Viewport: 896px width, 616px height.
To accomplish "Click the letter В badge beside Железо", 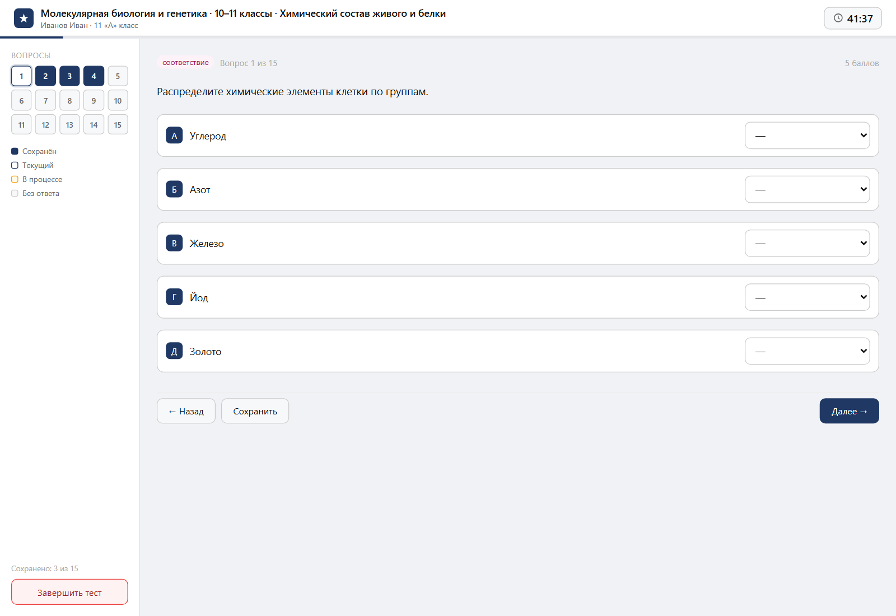I will (174, 243).
